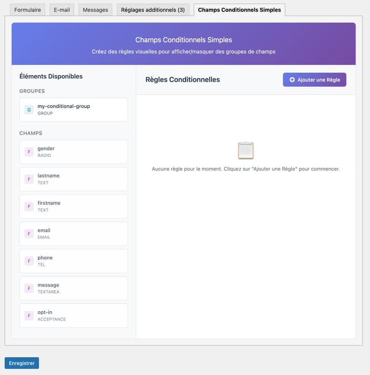Go to the Messages tab
The width and height of the screenshot is (370, 375).
click(x=95, y=10)
